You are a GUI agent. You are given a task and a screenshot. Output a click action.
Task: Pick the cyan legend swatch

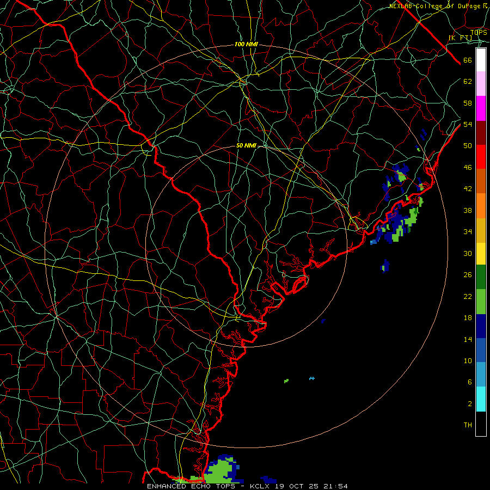[x=481, y=399]
